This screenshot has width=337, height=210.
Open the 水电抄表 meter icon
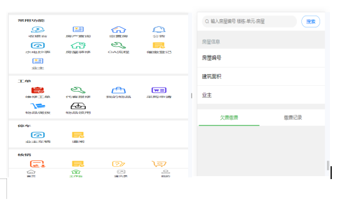pyautogui.click(x=38, y=45)
